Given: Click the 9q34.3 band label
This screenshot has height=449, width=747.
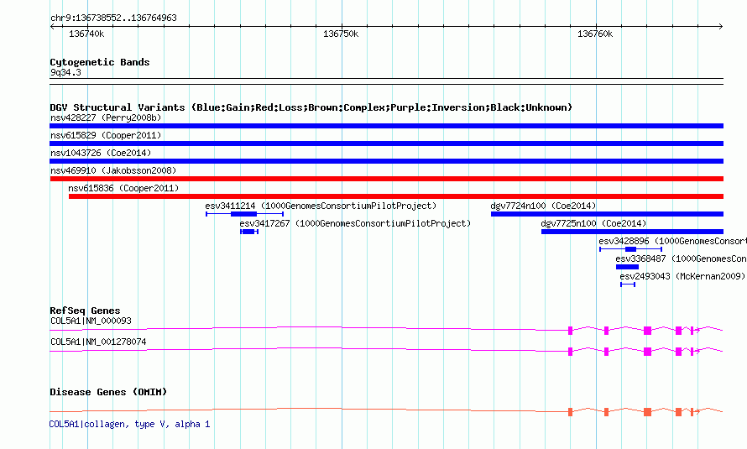Looking at the screenshot, I should click(x=65, y=72).
